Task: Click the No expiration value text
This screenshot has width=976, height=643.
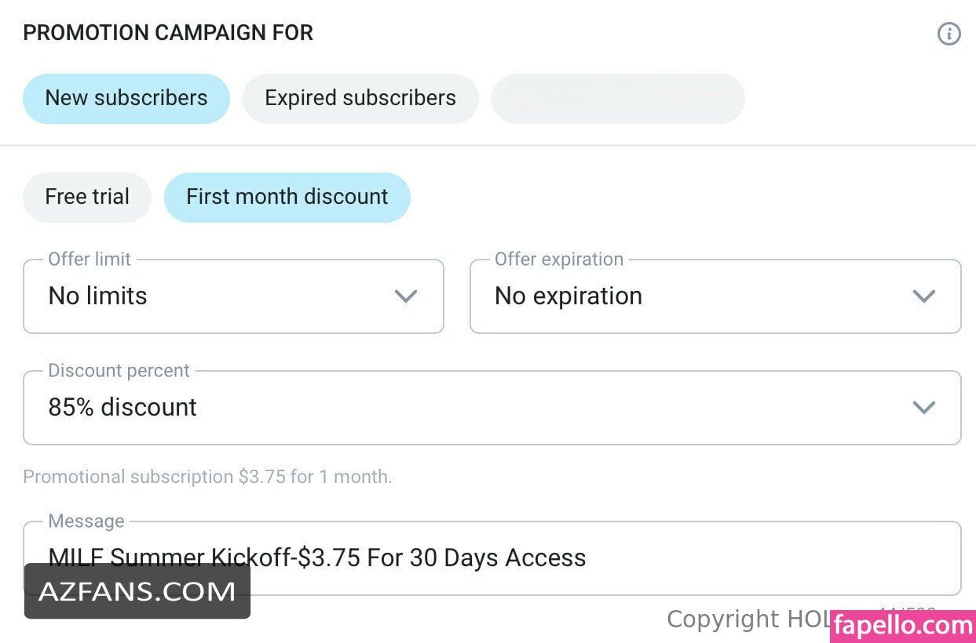Action: [568, 296]
